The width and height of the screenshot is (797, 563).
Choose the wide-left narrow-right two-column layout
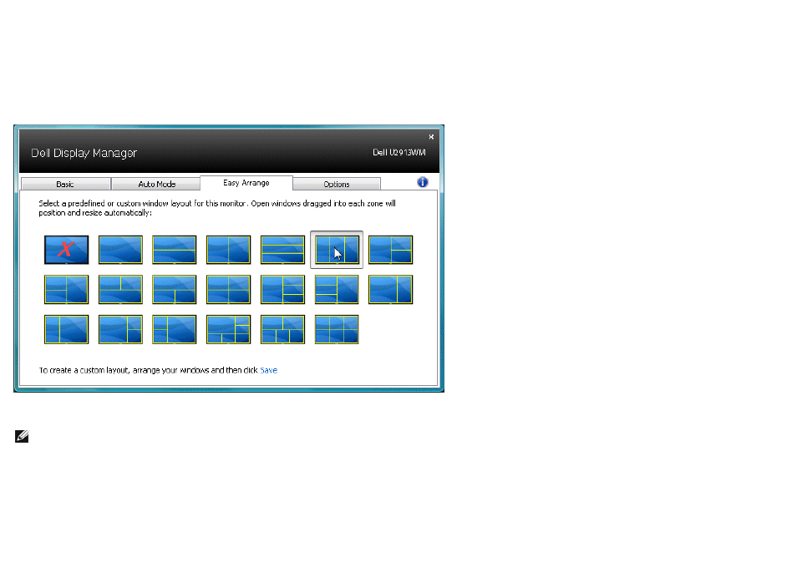click(390, 289)
